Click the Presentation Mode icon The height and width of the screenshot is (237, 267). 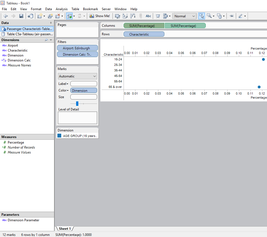pos(158,16)
